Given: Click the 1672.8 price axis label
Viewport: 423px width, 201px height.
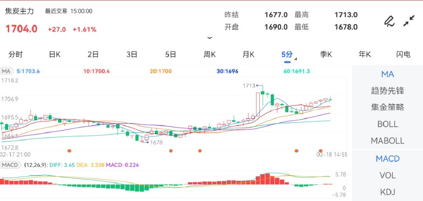Looking at the screenshot, I should pos(9,148).
